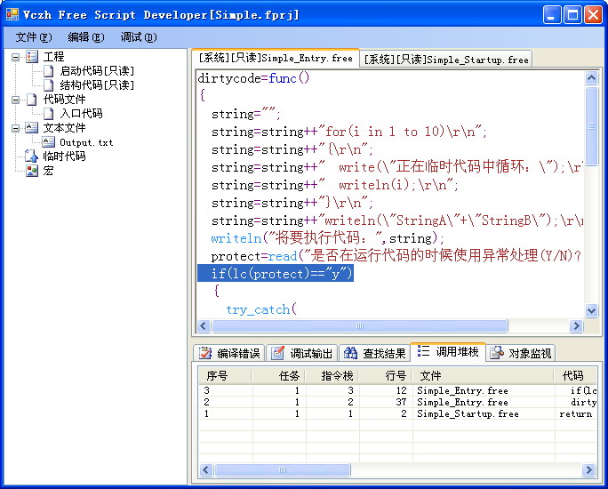Open the 对象监视 object watch tab
This screenshot has width=608, height=489.
521,353
